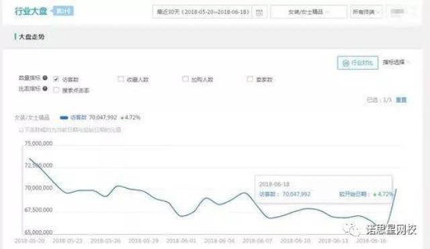This screenshot has width=430, height=249.
Task: Click the 70,000,000 y-axis label
Action: (38, 188)
